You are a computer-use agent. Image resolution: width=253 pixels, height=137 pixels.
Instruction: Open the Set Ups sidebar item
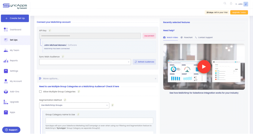15,40
